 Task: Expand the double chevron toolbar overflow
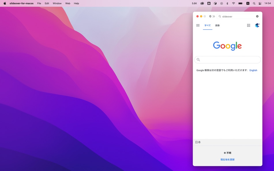coord(214,16)
